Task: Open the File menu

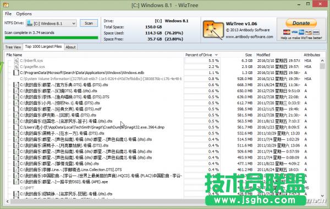Action: tap(8, 14)
